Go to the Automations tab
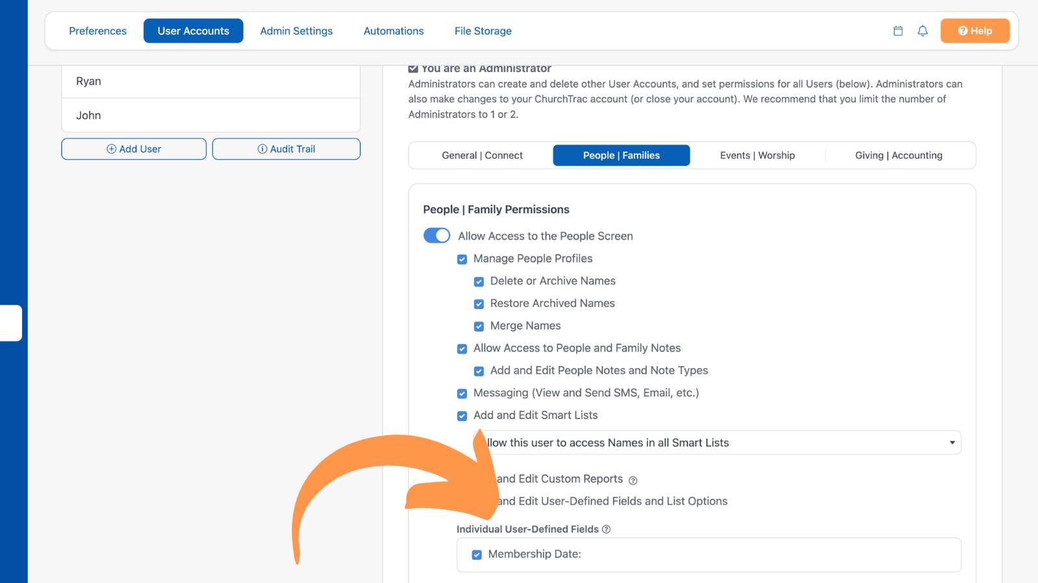The height and width of the screenshot is (583, 1038). (x=394, y=30)
